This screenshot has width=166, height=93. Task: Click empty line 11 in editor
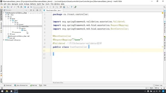point(107,51)
